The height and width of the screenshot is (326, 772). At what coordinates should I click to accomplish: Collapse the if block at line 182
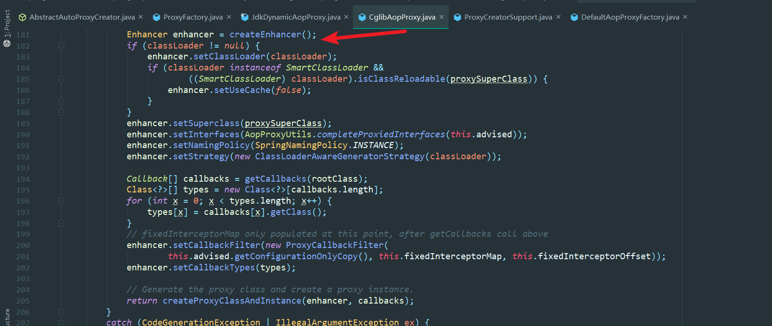(61, 46)
